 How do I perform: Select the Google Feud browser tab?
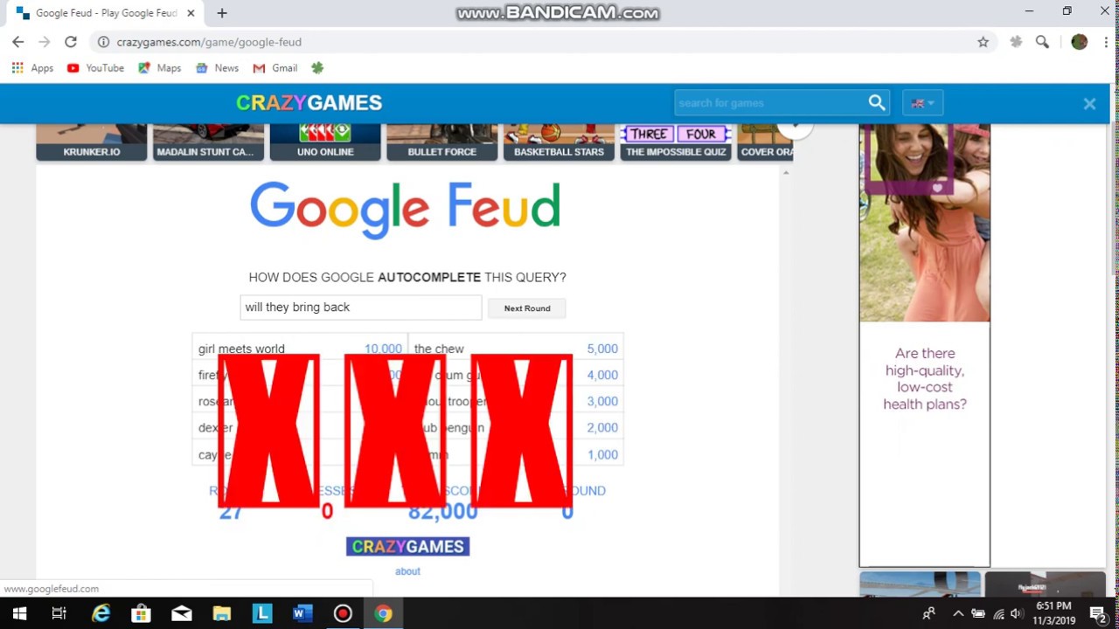pos(105,13)
